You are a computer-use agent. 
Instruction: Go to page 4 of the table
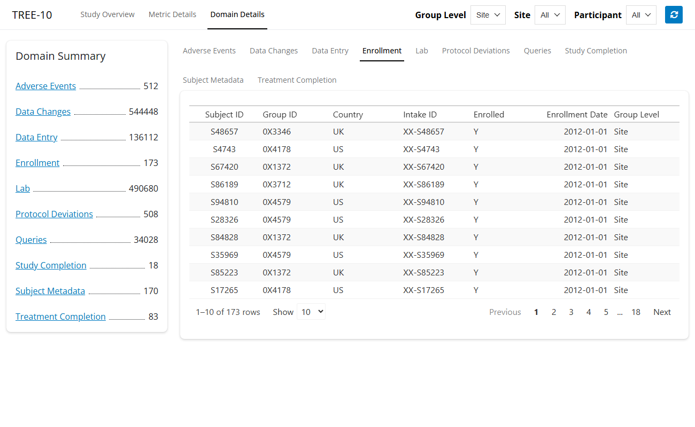click(x=589, y=312)
